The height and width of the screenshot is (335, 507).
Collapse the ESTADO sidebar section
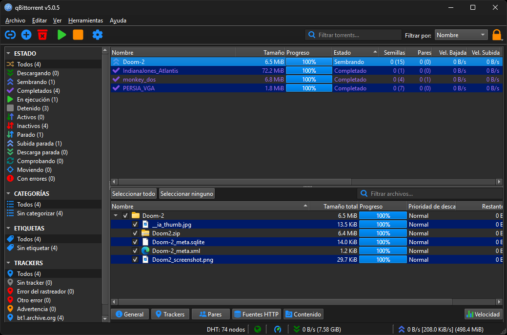8,54
